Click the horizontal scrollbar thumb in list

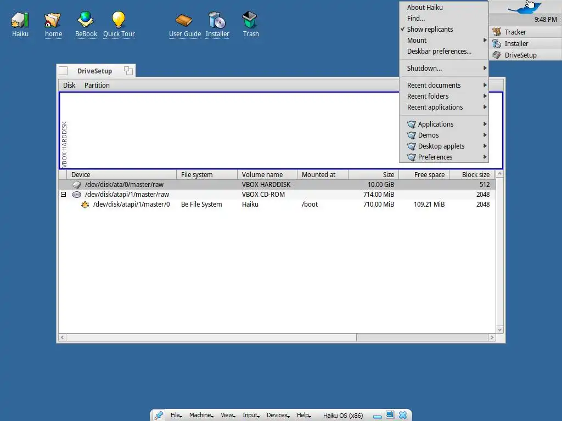pyautogui.click(x=211, y=338)
